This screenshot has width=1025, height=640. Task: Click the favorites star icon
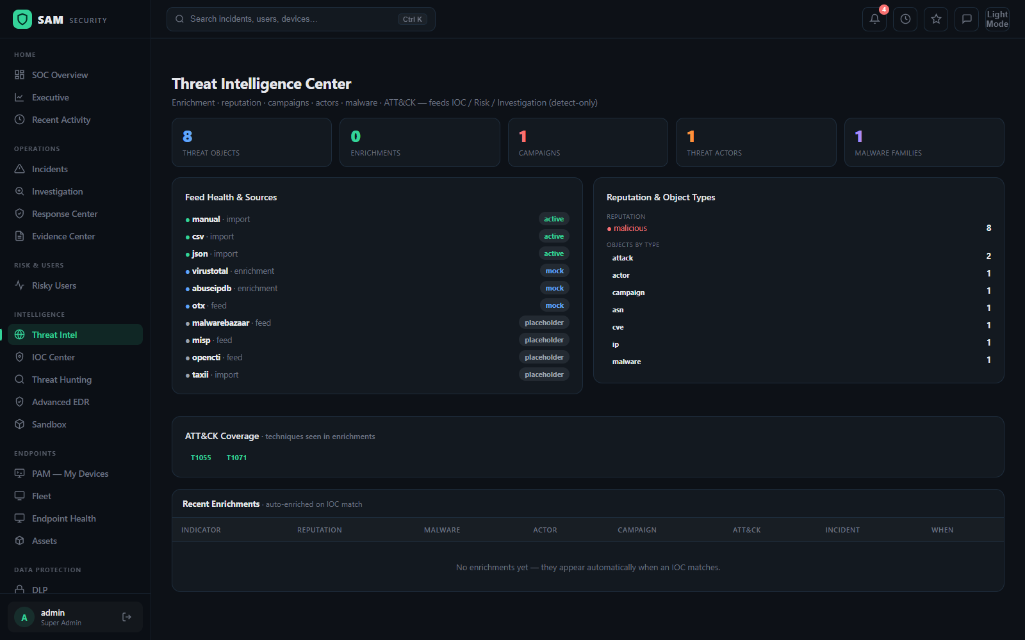pyautogui.click(x=936, y=19)
